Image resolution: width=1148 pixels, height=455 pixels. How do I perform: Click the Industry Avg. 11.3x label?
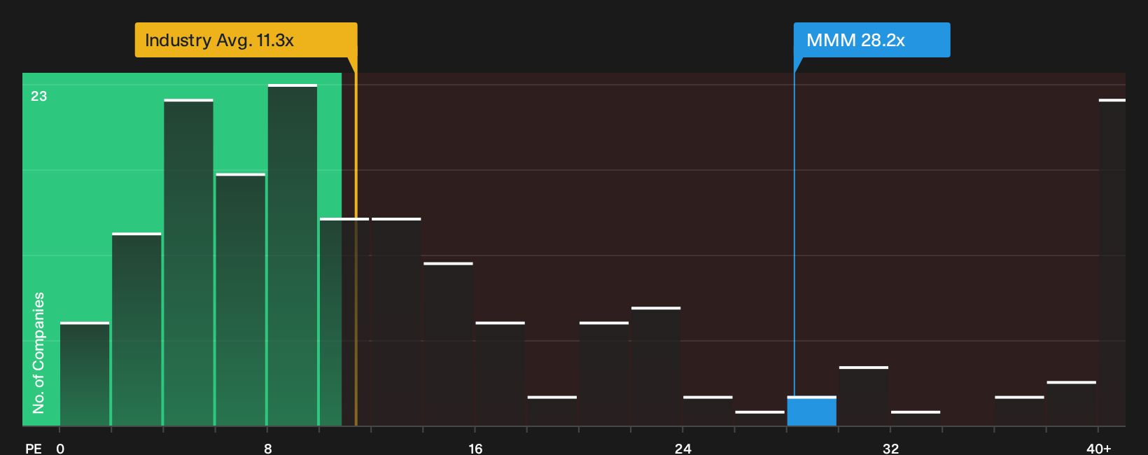coord(246,40)
